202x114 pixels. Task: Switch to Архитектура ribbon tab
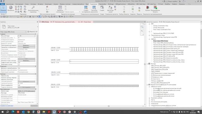pos(10,4)
